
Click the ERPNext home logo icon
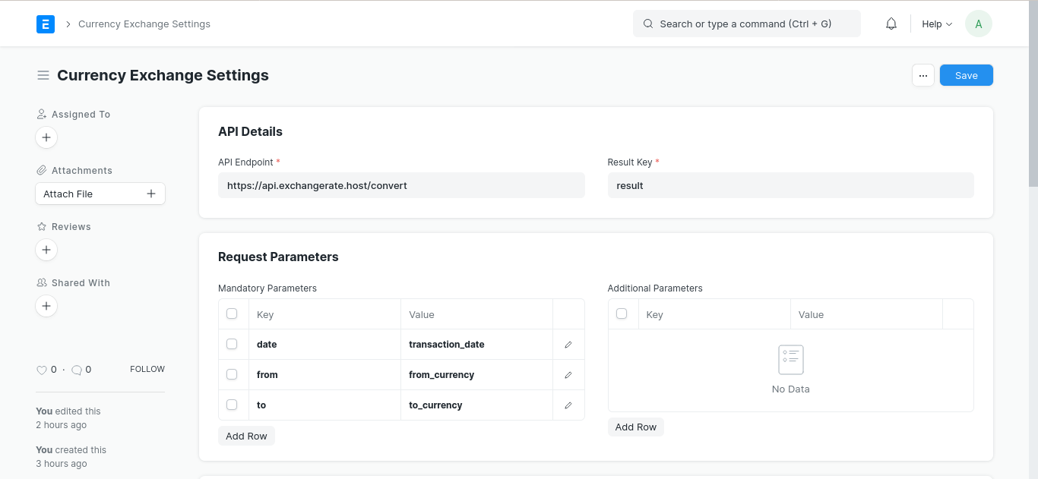point(46,24)
